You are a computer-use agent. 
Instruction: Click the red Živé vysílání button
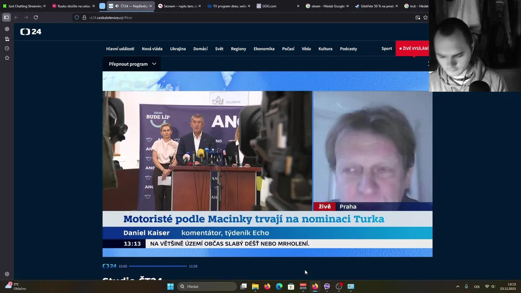(412, 48)
